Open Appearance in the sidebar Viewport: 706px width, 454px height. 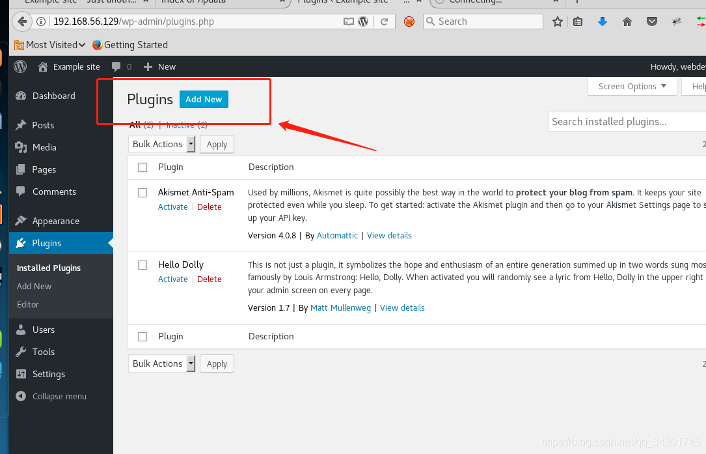coord(61,221)
